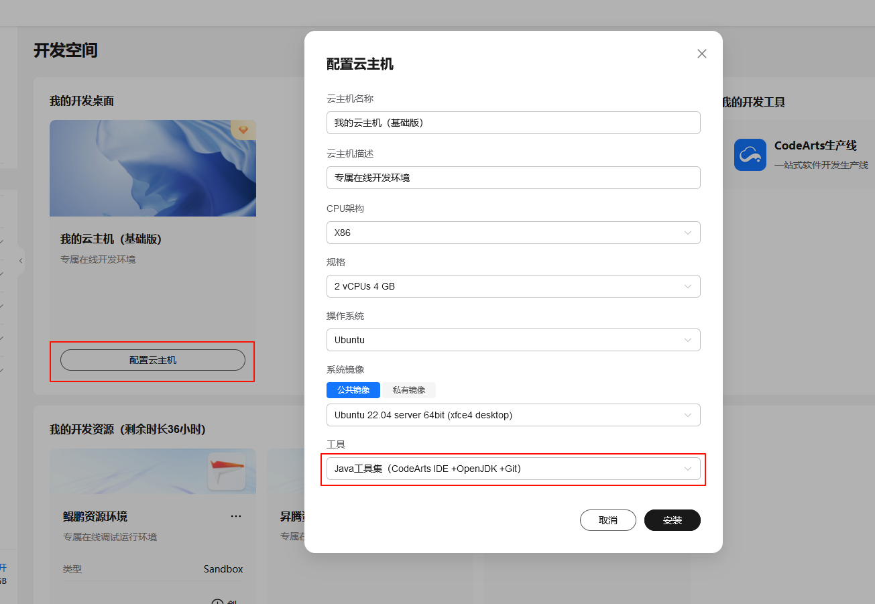875x604 pixels.
Task: Open the more options menu on 鲲鹏资源环境 card
Action: point(236,516)
